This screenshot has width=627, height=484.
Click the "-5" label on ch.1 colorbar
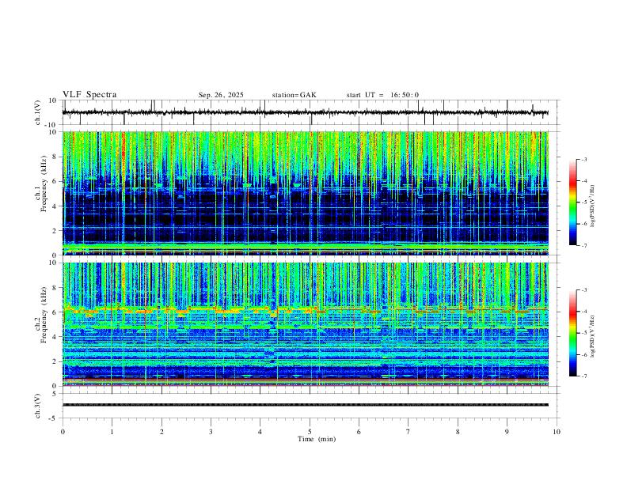583,202
